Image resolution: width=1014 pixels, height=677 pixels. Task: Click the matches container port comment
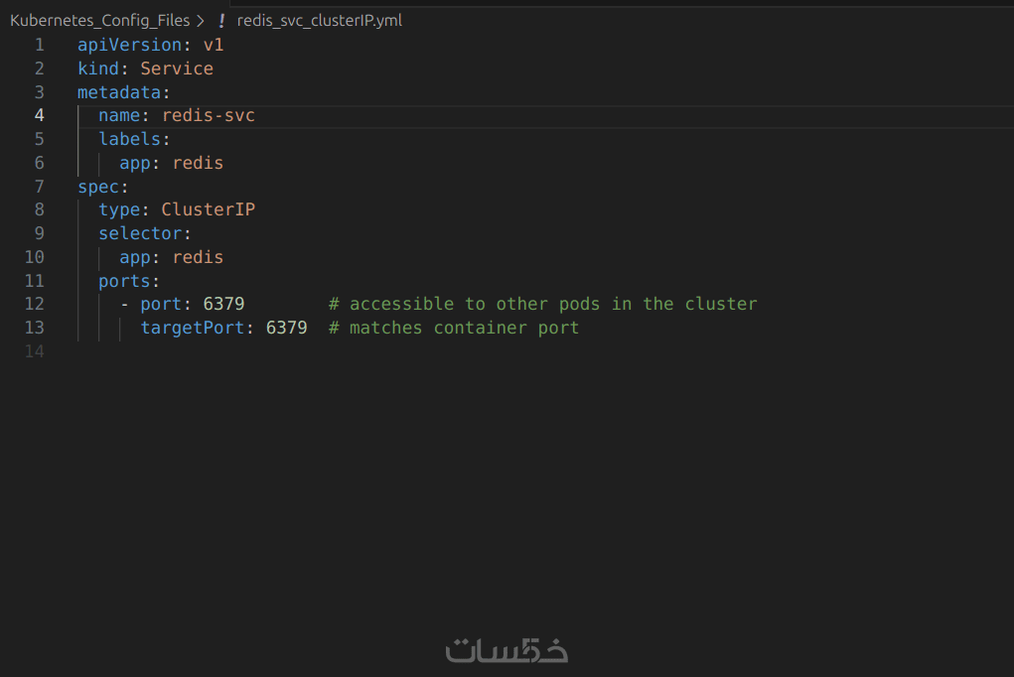[454, 328]
